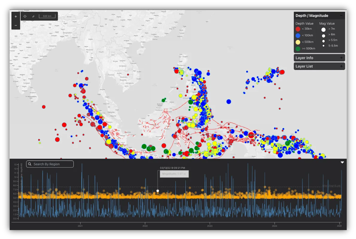Select the measure/expand arrow icon next to home

(33, 16)
